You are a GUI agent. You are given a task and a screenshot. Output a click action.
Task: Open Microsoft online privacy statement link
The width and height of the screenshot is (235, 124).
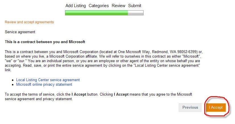[44, 85]
